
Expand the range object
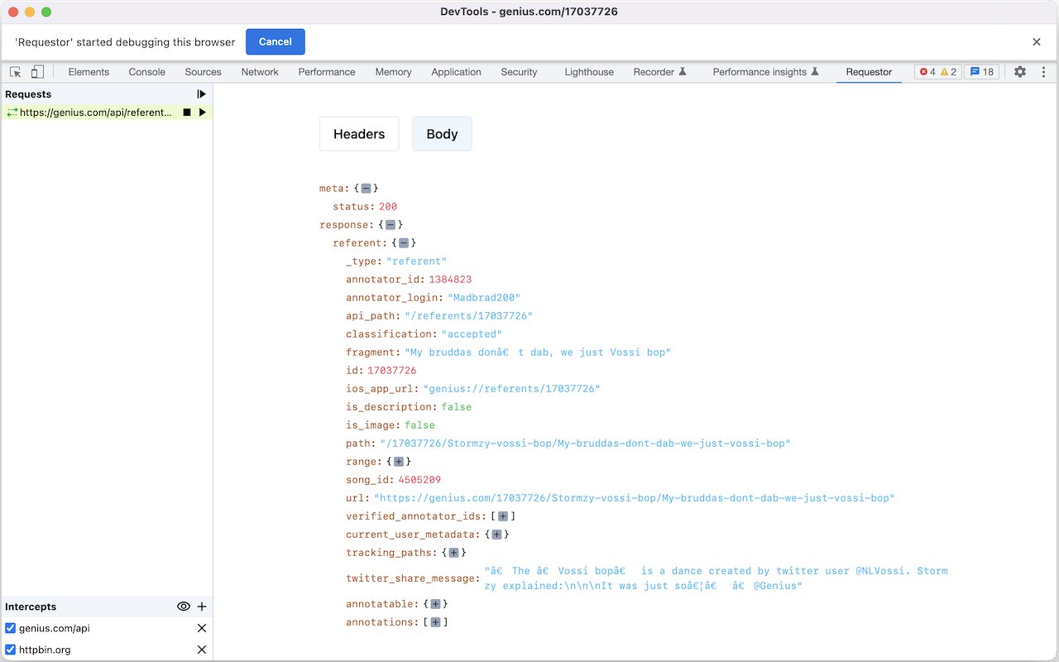click(399, 462)
